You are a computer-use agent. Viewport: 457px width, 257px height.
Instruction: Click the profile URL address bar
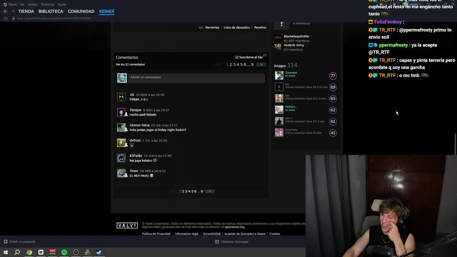[x=54, y=18]
